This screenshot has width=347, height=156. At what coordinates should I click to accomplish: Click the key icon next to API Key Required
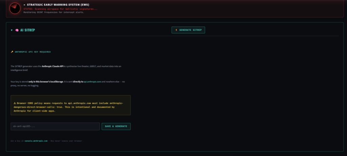12,52
